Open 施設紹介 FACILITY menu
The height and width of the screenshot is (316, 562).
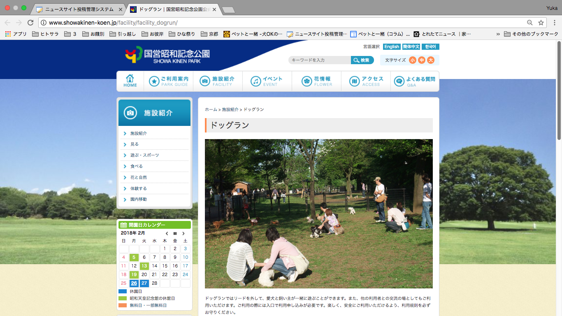coord(218,81)
